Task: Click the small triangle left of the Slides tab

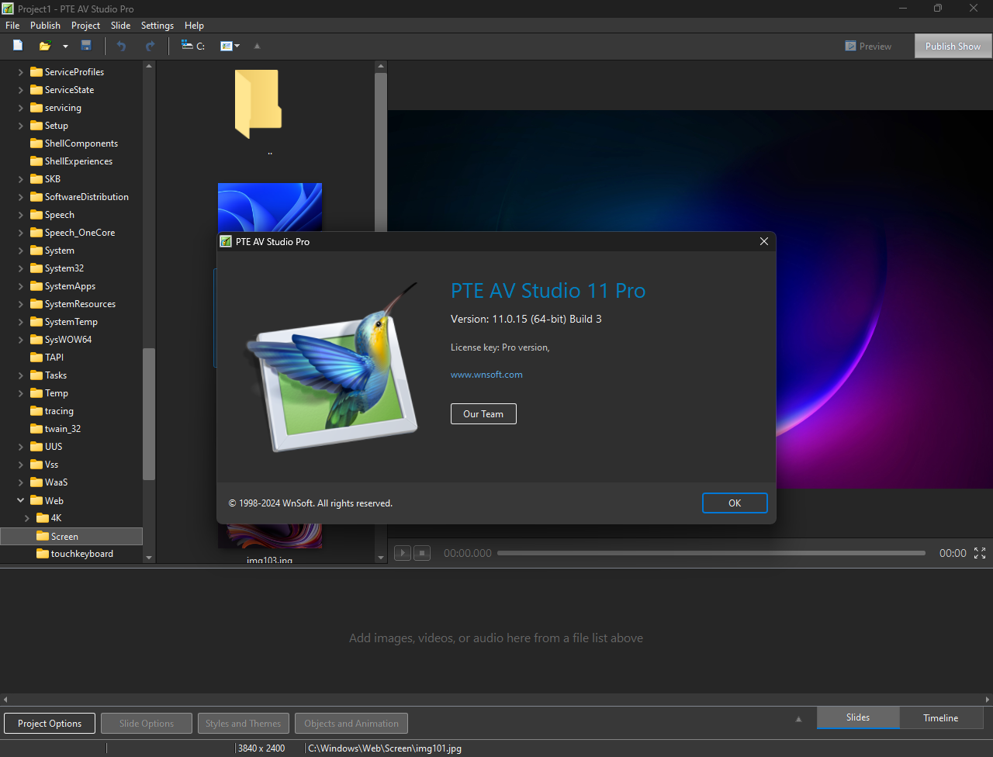Action: 798,719
